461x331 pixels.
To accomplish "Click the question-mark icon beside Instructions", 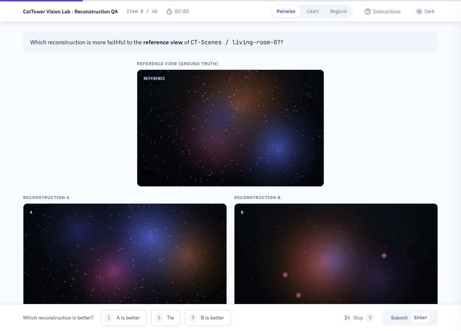I will 368,12.
